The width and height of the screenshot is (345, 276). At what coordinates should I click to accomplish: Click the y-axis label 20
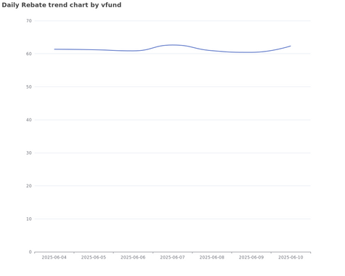click(29, 186)
